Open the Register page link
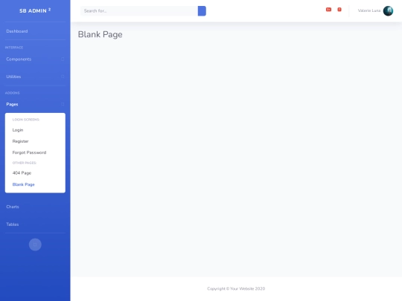Image resolution: width=402 pixels, height=301 pixels. click(x=35, y=141)
